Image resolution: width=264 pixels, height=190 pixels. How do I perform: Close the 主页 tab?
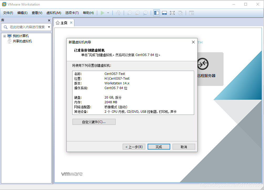[x=71, y=23]
